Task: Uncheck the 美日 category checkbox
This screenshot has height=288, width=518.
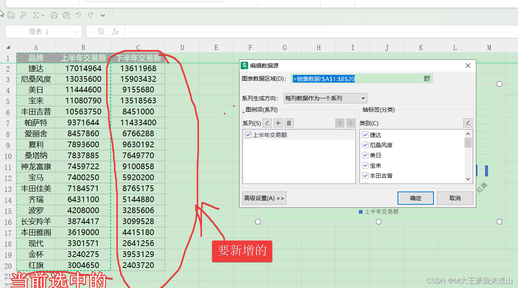Action: (x=366, y=155)
